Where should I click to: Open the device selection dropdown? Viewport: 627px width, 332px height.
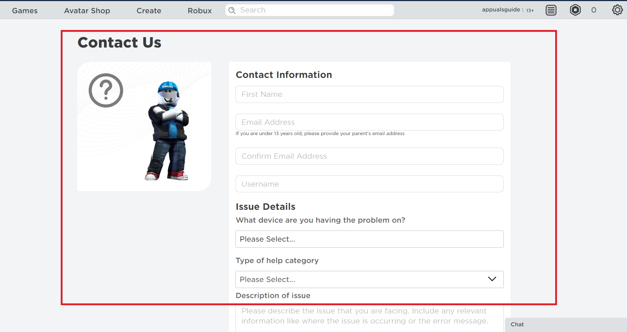point(369,239)
